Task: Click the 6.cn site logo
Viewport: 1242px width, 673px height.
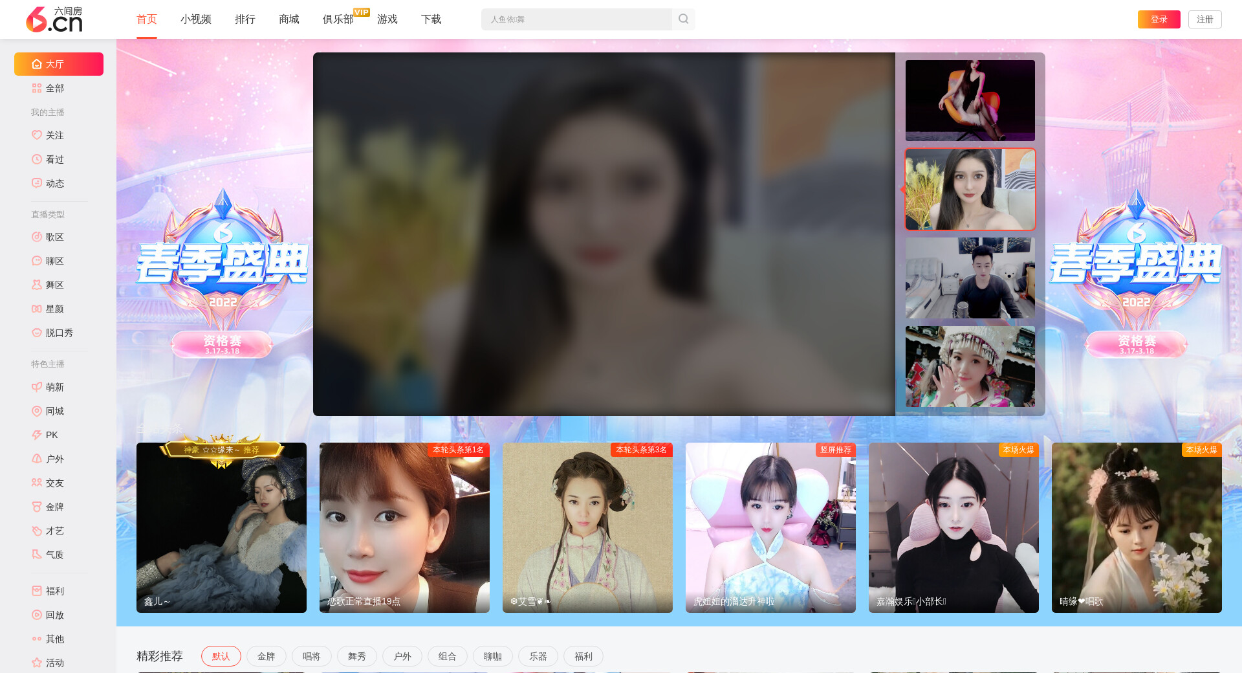Action: pos(54,19)
